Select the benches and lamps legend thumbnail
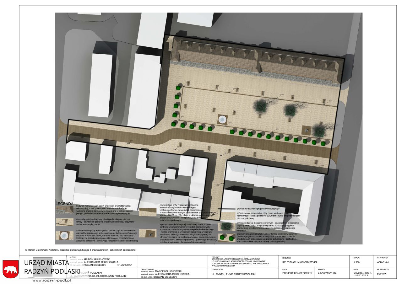This screenshot has width=402, height=284. point(65,222)
